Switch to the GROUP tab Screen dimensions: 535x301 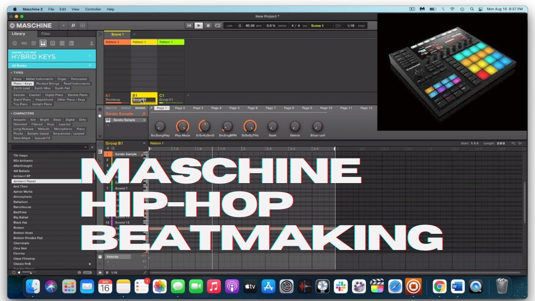pos(126,108)
